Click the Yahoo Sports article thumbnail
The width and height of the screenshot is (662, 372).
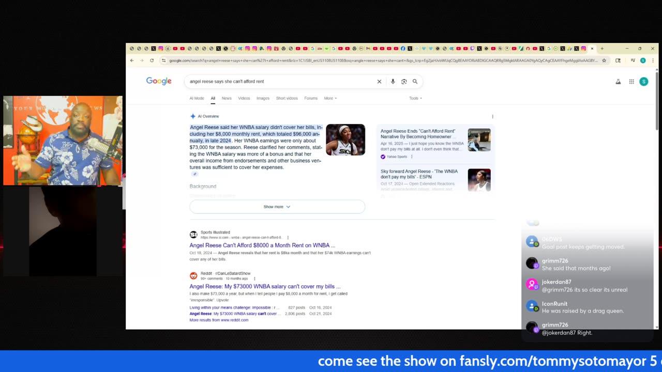479,139
